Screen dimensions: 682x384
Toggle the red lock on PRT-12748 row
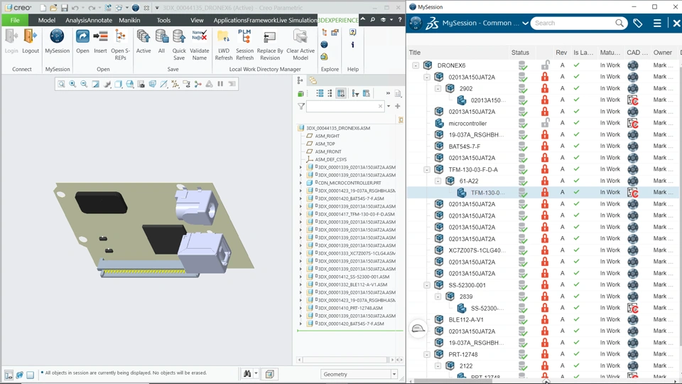pos(545,354)
